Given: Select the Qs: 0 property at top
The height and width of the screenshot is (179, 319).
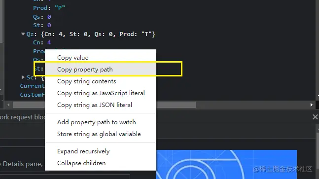Looking at the screenshot, I should click(42, 17).
